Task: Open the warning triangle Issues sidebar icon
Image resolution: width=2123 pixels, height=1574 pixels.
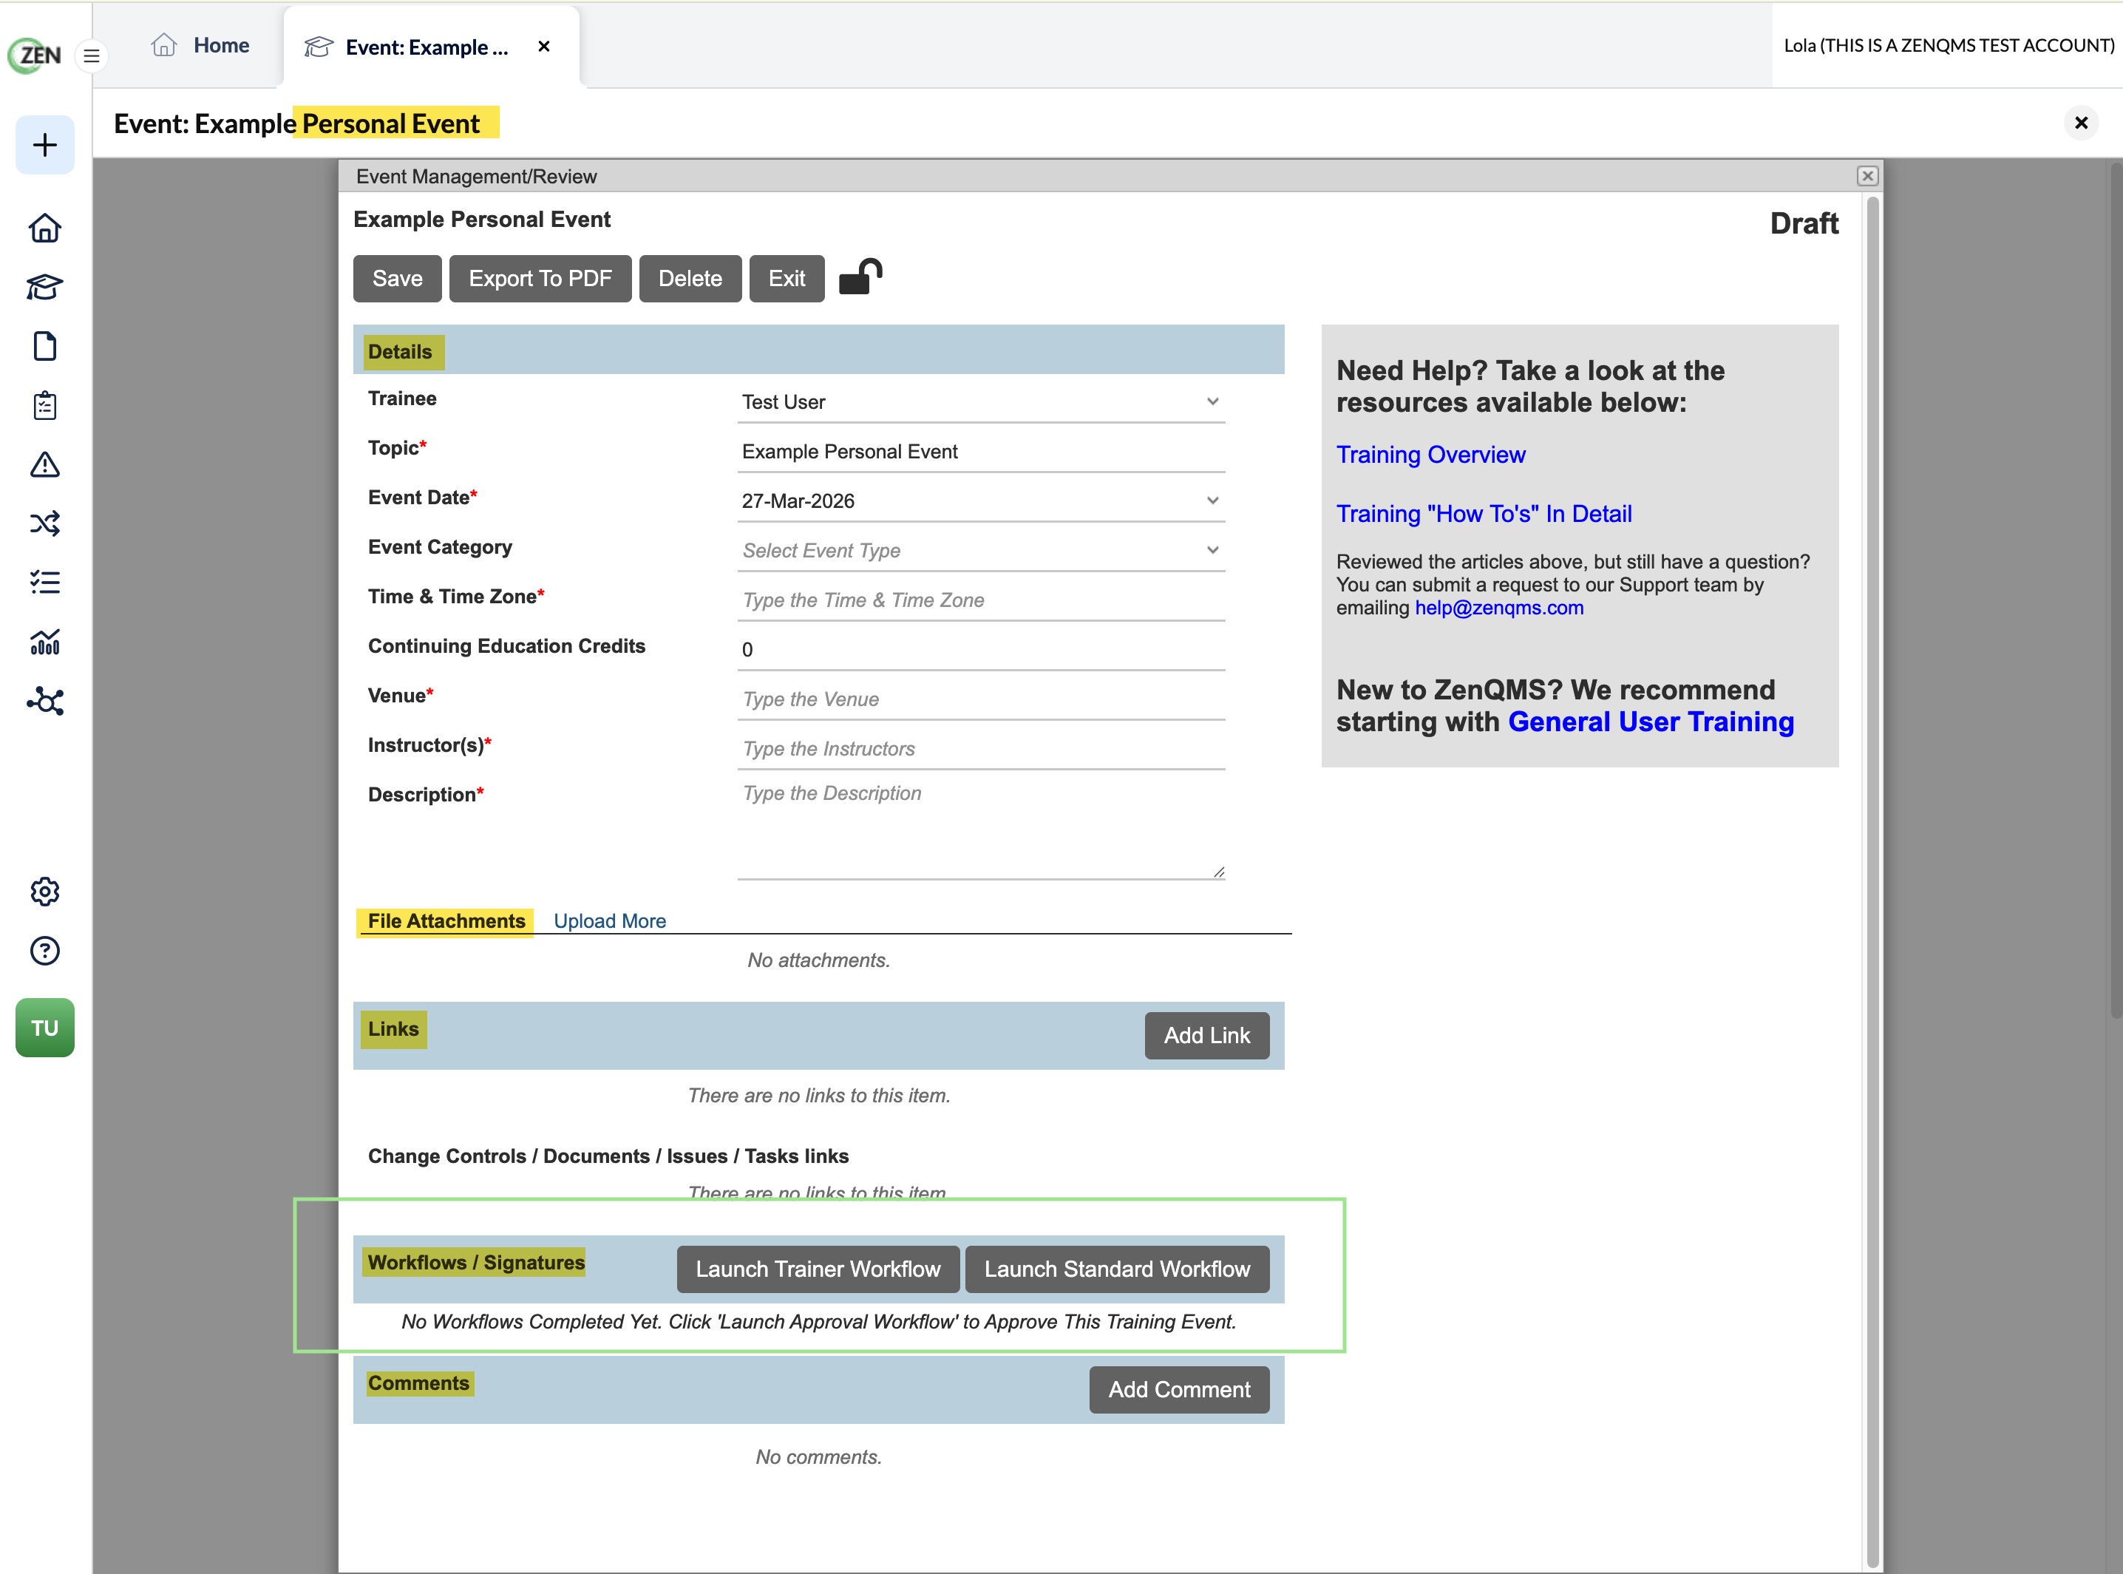Action: point(45,464)
